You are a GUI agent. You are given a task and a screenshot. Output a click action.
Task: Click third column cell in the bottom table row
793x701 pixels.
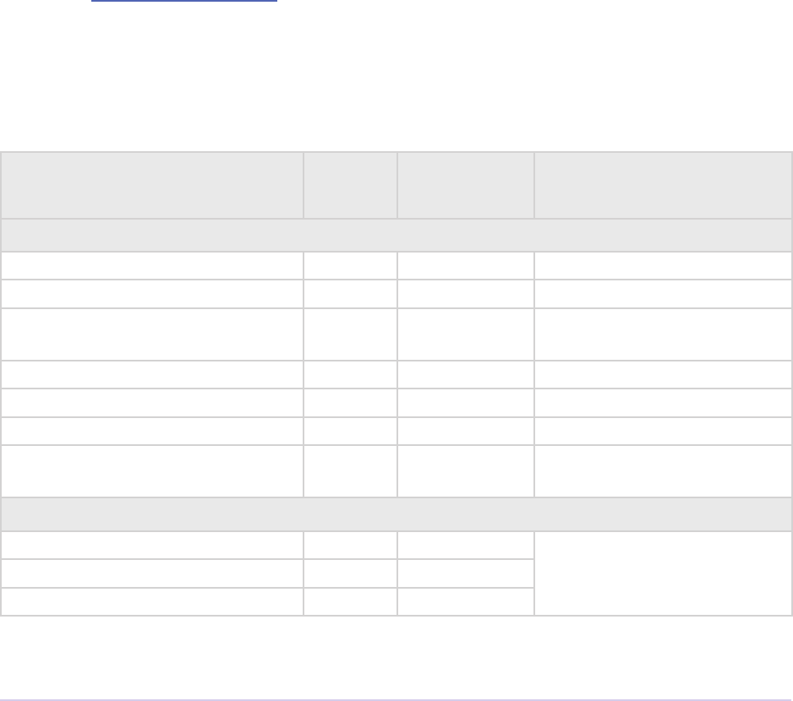(465, 601)
